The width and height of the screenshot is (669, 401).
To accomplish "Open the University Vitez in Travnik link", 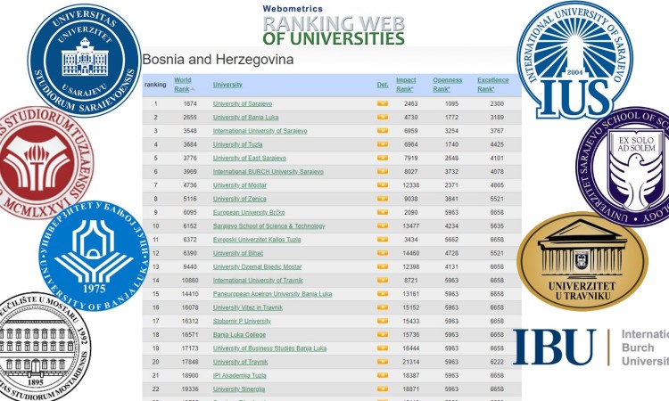I will pos(247,307).
